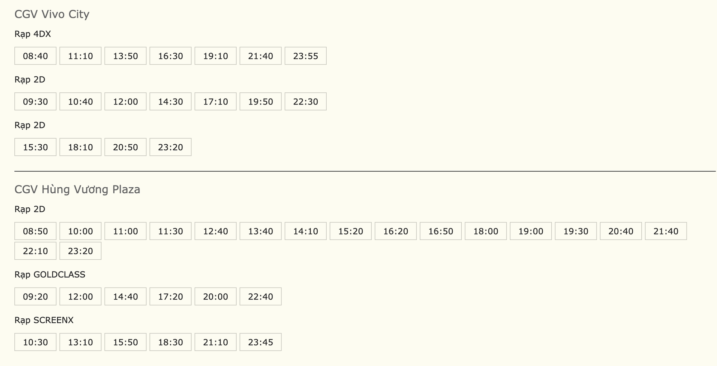Select the 22:10 2D showtime
The image size is (717, 366).
click(35, 251)
